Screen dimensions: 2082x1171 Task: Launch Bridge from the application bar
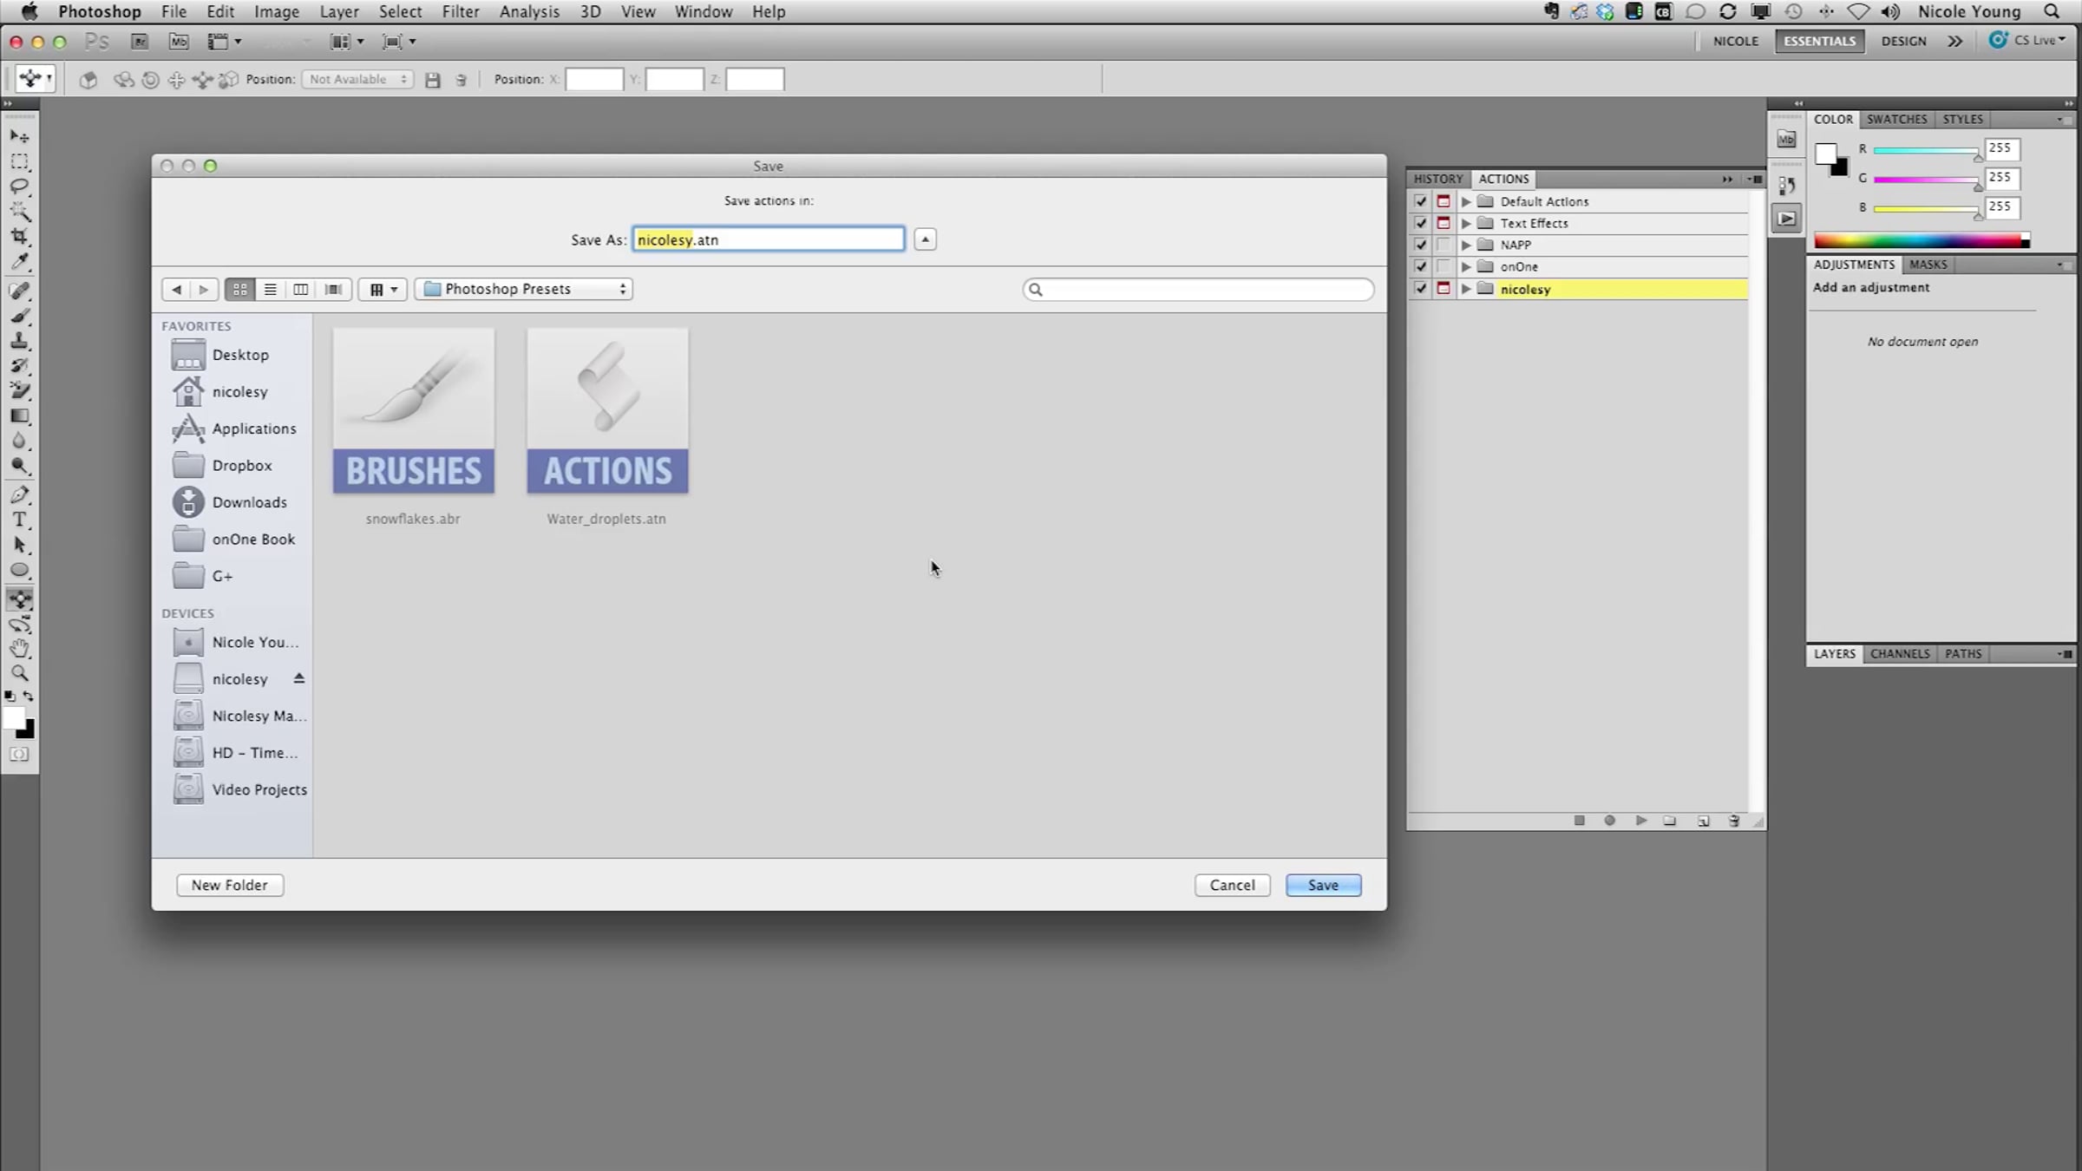[140, 41]
